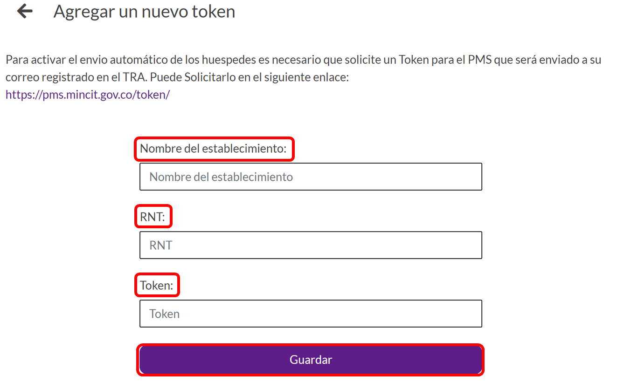This screenshot has height=389, width=624.
Task: Click the word "Agregar" in the header
Action: [x=83, y=11]
